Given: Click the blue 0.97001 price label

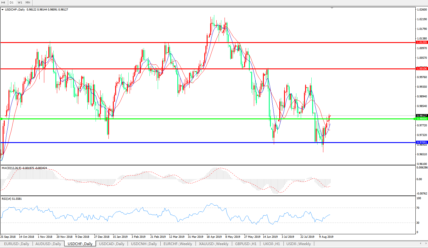Looking at the screenshot, I should (422, 142).
